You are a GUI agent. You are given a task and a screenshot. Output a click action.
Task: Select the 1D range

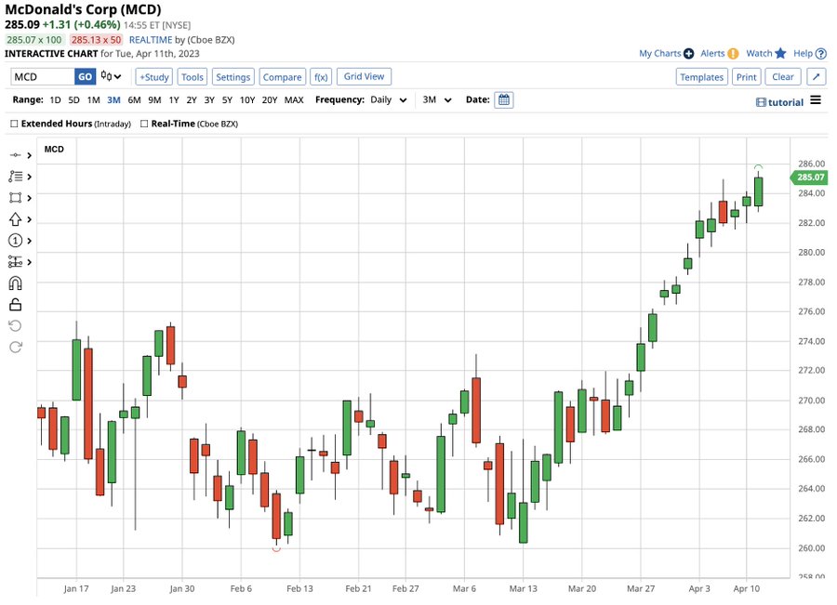pyautogui.click(x=55, y=99)
